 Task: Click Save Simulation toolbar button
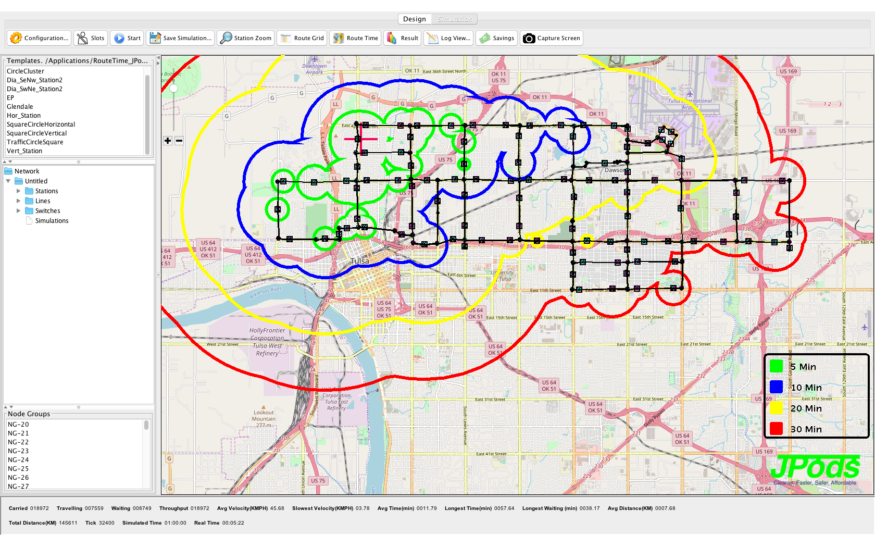(x=180, y=38)
